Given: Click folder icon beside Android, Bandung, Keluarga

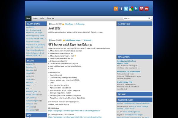Looking at the screenshot, I should click(64, 40).
